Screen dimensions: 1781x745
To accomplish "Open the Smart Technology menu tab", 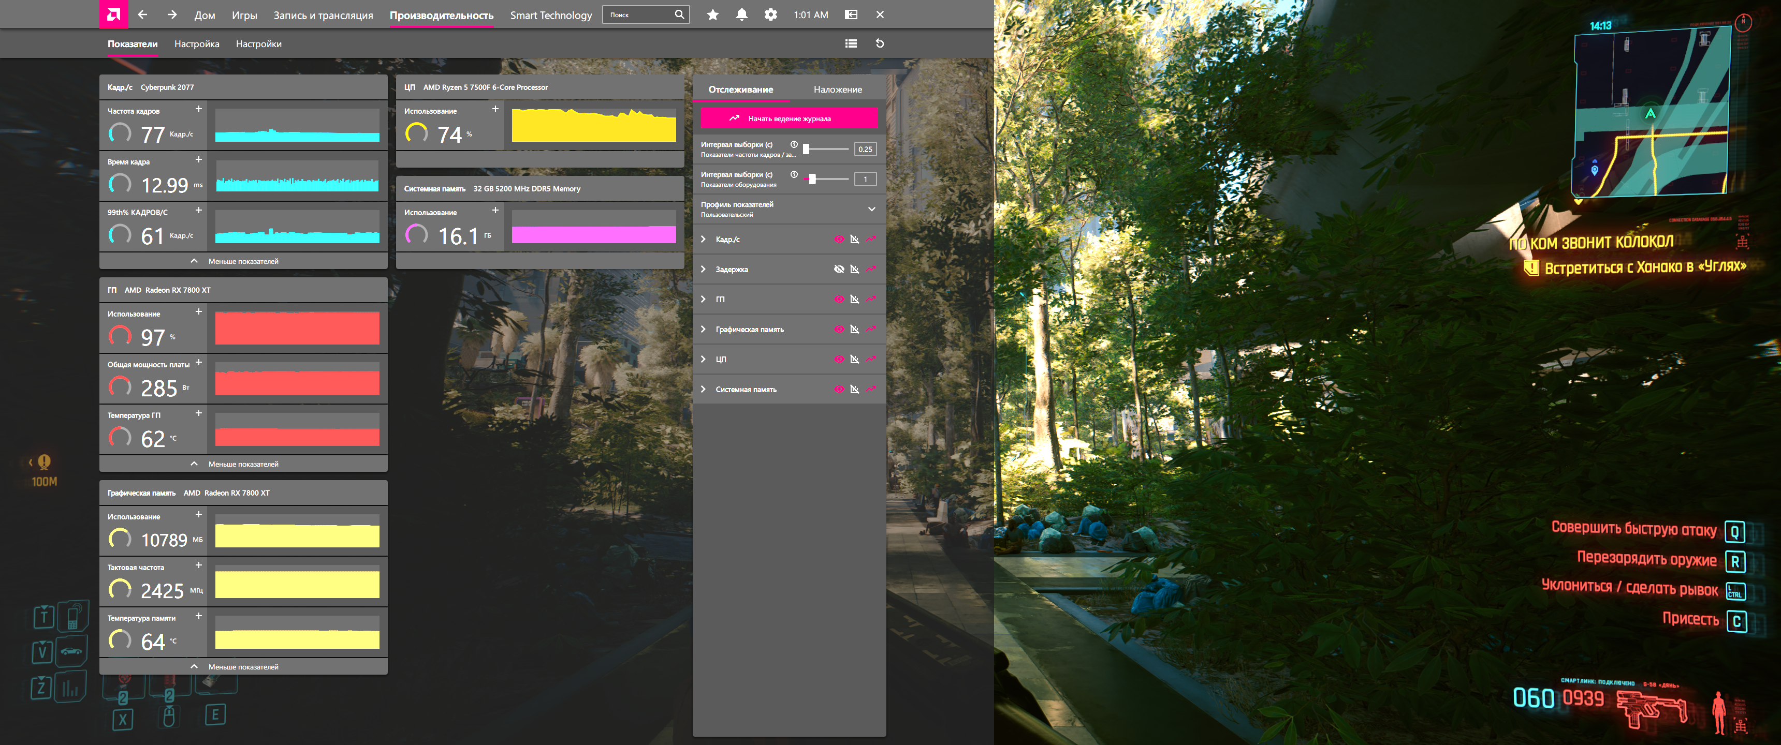I will point(550,15).
